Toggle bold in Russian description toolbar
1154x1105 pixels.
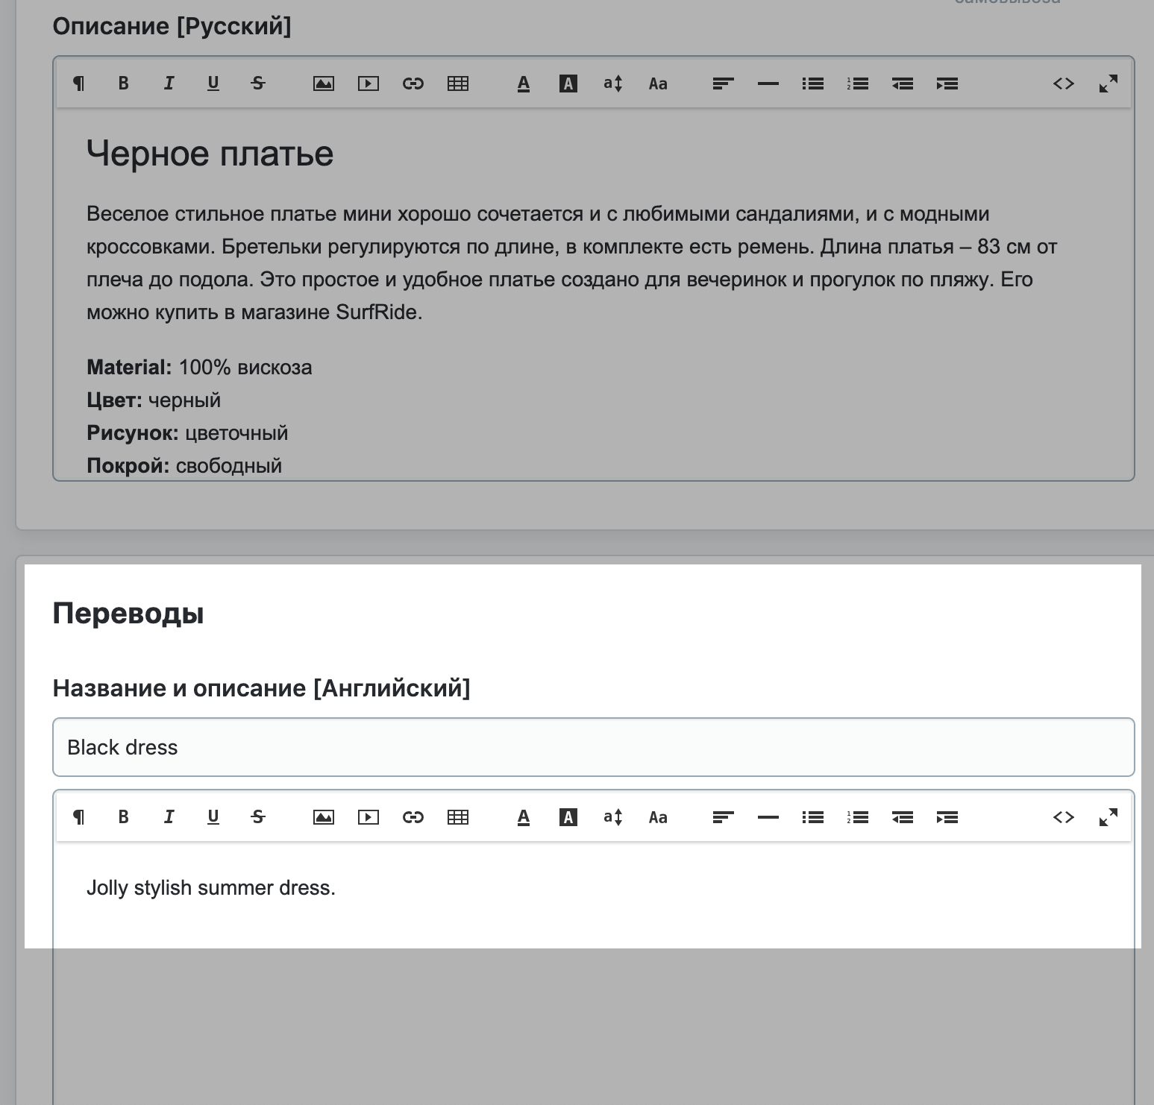pos(123,84)
